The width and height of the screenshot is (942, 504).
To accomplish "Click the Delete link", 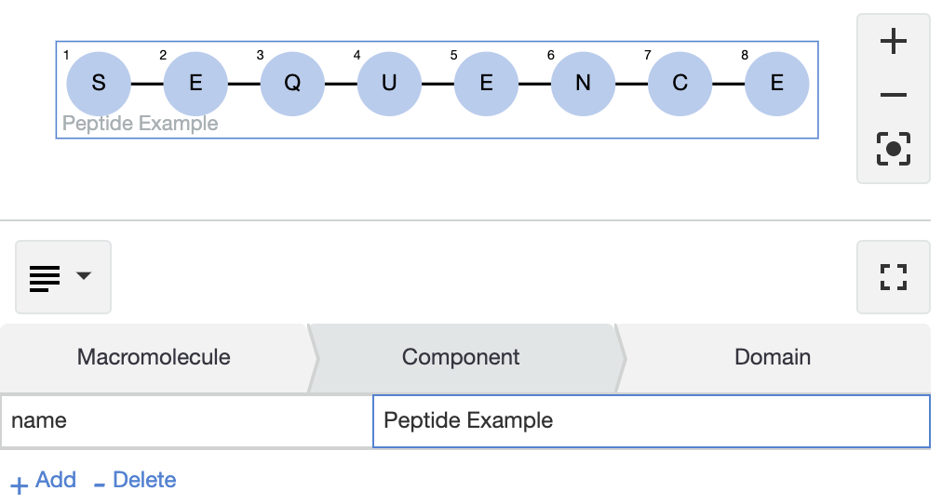I will coord(135,481).
